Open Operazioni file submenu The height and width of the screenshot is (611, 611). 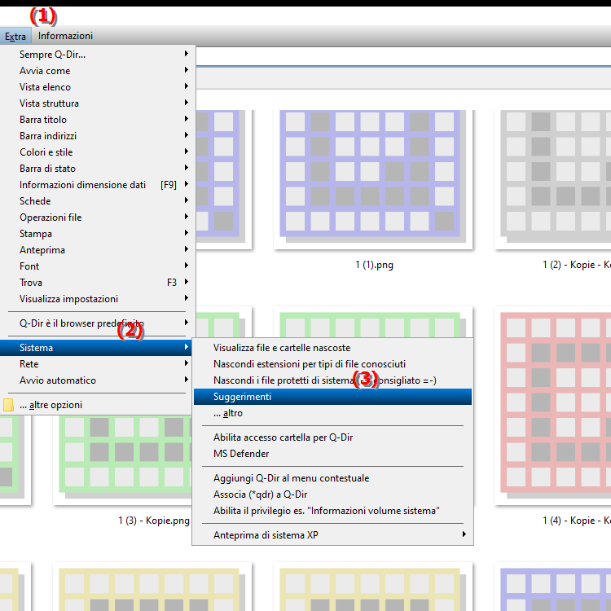(98, 218)
